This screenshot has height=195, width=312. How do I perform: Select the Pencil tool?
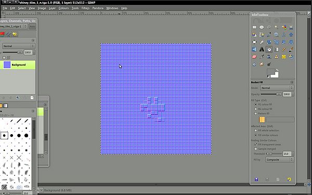tap(284, 49)
